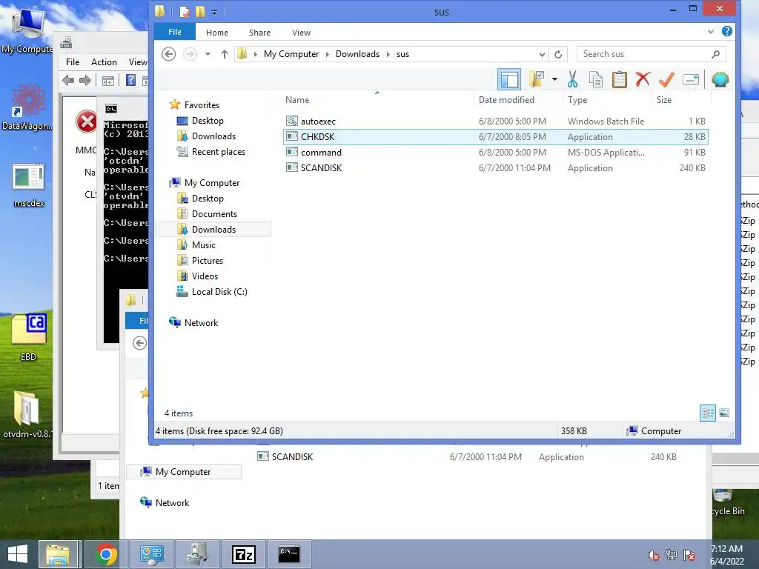The width and height of the screenshot is (759, 569).
Task: Select the EBD desktop icon
Action: (28, 338)
